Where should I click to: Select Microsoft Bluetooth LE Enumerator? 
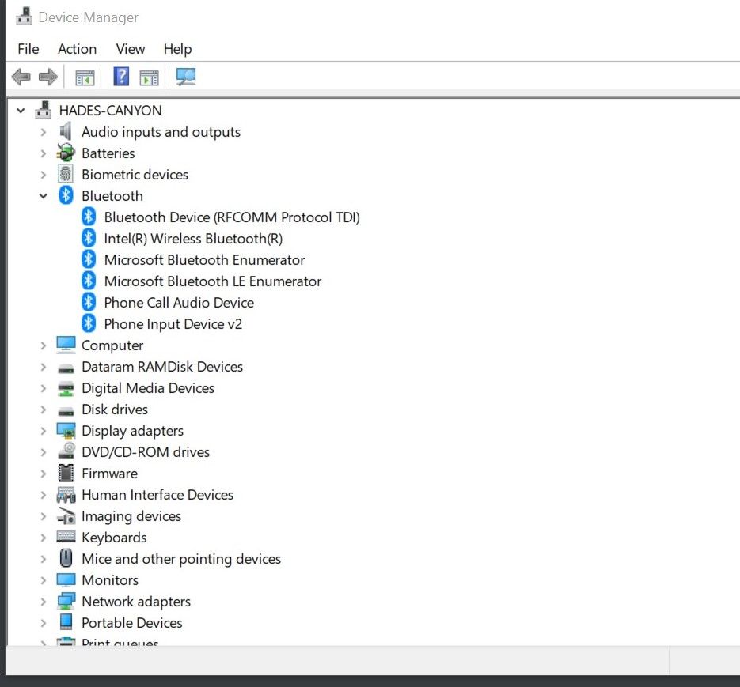coord(213,281)
